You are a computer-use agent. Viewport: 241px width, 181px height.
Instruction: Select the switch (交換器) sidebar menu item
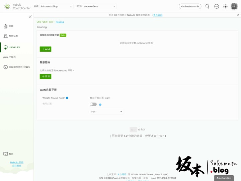click(x=12, y=57)
